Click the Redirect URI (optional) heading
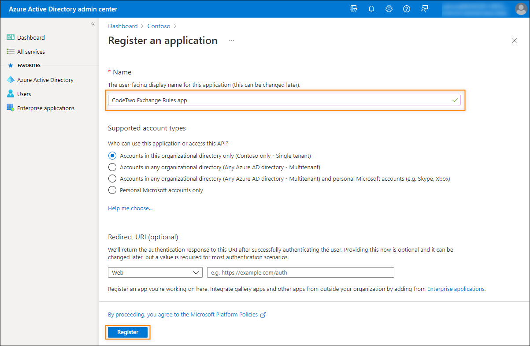 [143, 237]
